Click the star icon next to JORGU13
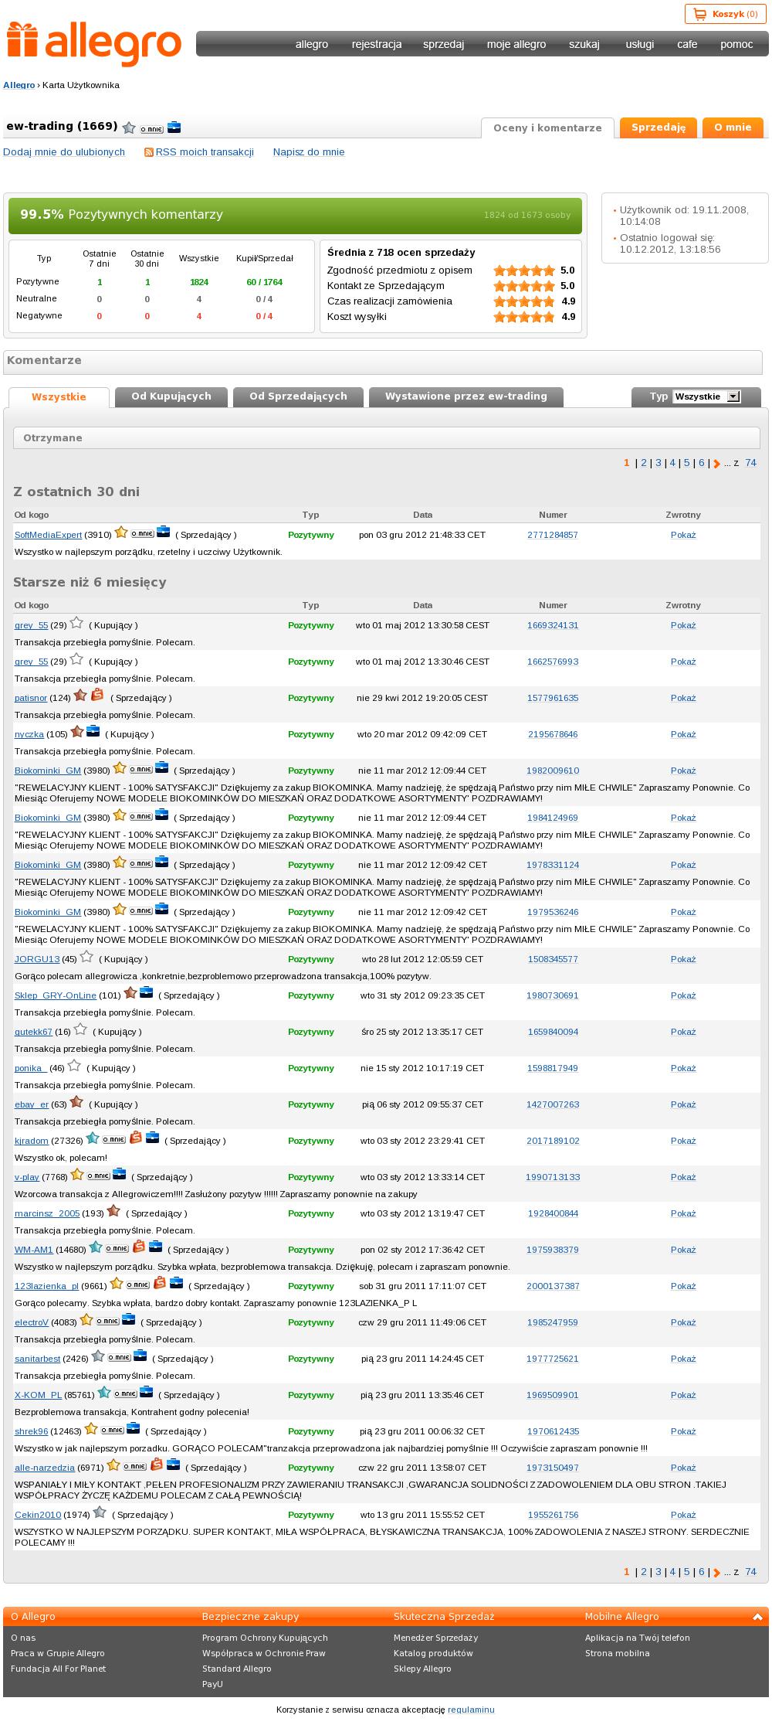Viewport: 772px width, 1725px height. click(86, 956)
